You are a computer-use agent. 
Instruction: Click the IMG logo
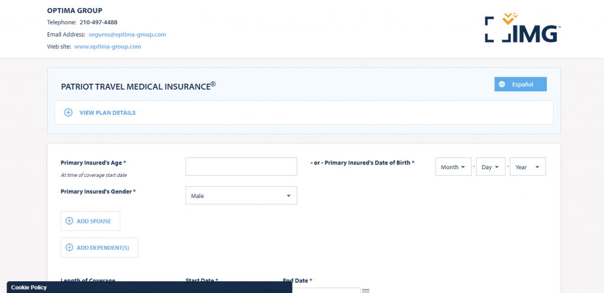pos(522,29)
